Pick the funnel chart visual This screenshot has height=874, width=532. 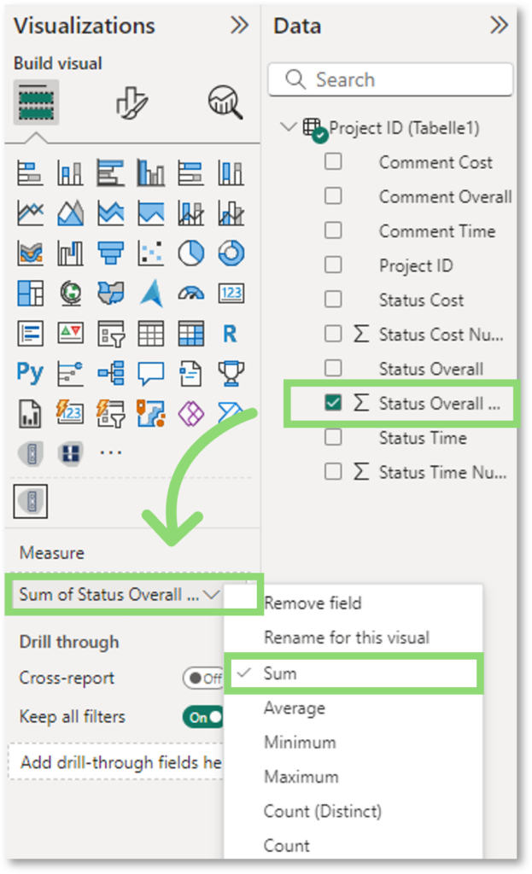111,253
